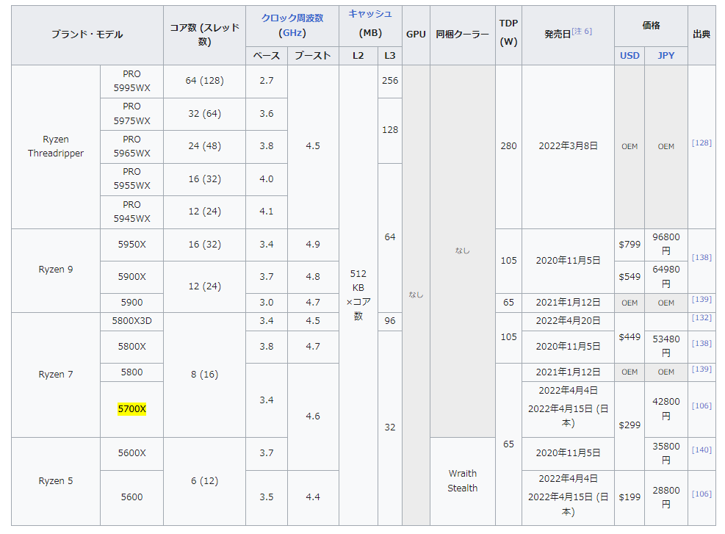The width and height of the screenshot is (725, 534).
Task: Click the 512 KB ×コア数 L2 cell
Action: (x=358, y=295)
